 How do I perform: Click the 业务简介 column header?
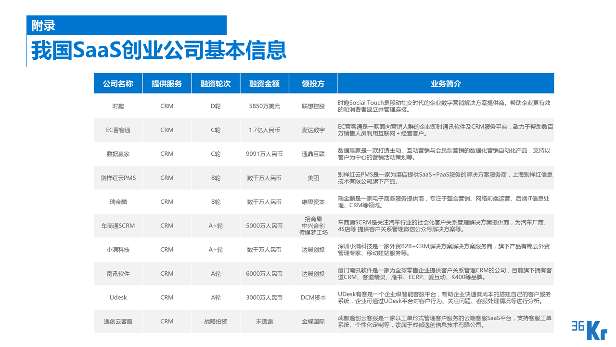[446, 83]
